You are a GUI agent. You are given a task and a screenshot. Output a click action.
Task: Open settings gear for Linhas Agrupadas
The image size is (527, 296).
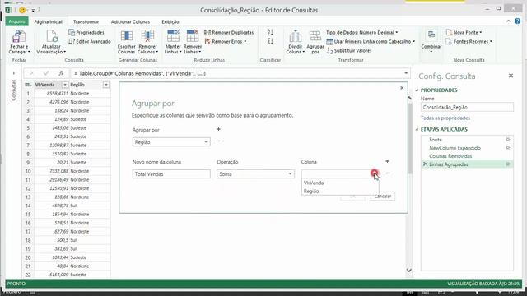508,164
